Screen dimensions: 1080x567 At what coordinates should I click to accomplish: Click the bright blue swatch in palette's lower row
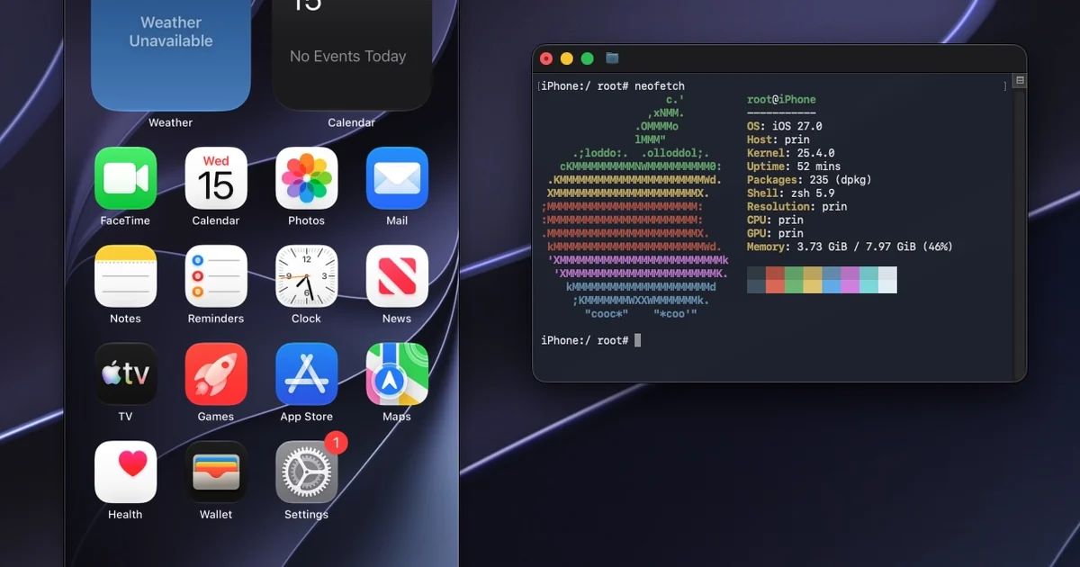pos(832,286)
